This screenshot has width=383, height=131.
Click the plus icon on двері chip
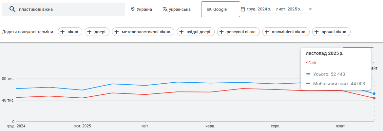click(x=89, y=32)
